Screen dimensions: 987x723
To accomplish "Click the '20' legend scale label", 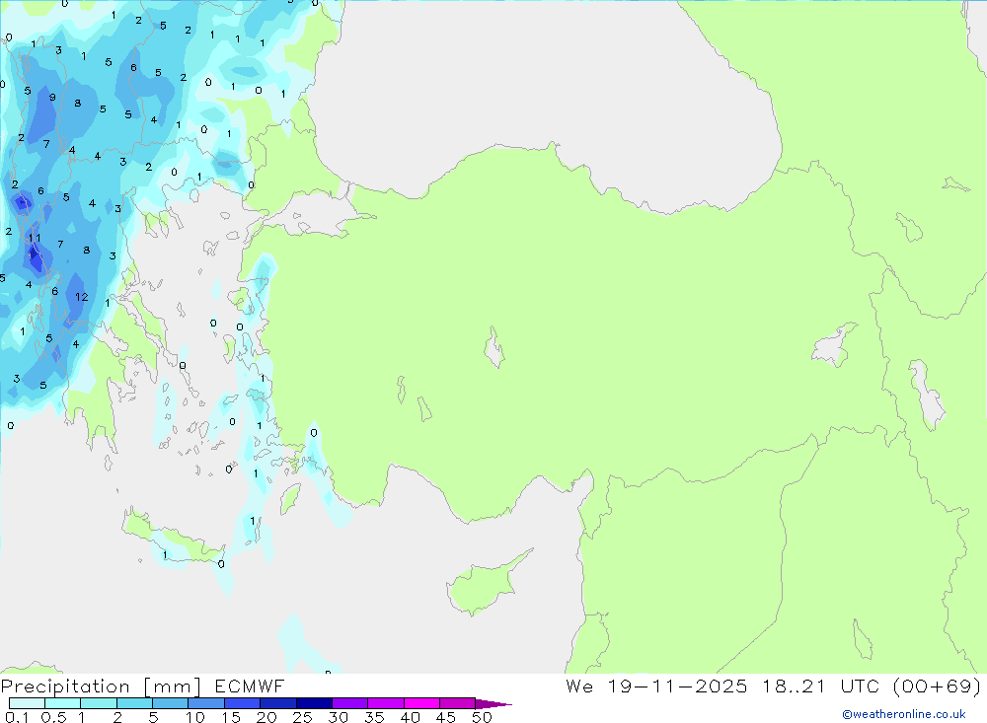I will click(x=266, y=717).
